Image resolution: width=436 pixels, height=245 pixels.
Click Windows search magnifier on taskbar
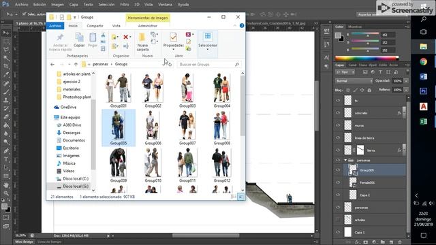pos(424,19)
